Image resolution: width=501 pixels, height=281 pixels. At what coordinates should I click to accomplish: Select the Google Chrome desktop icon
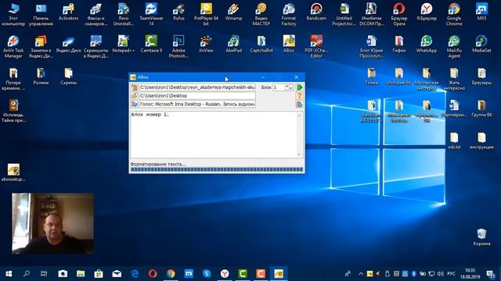click(x=454, y=14)
